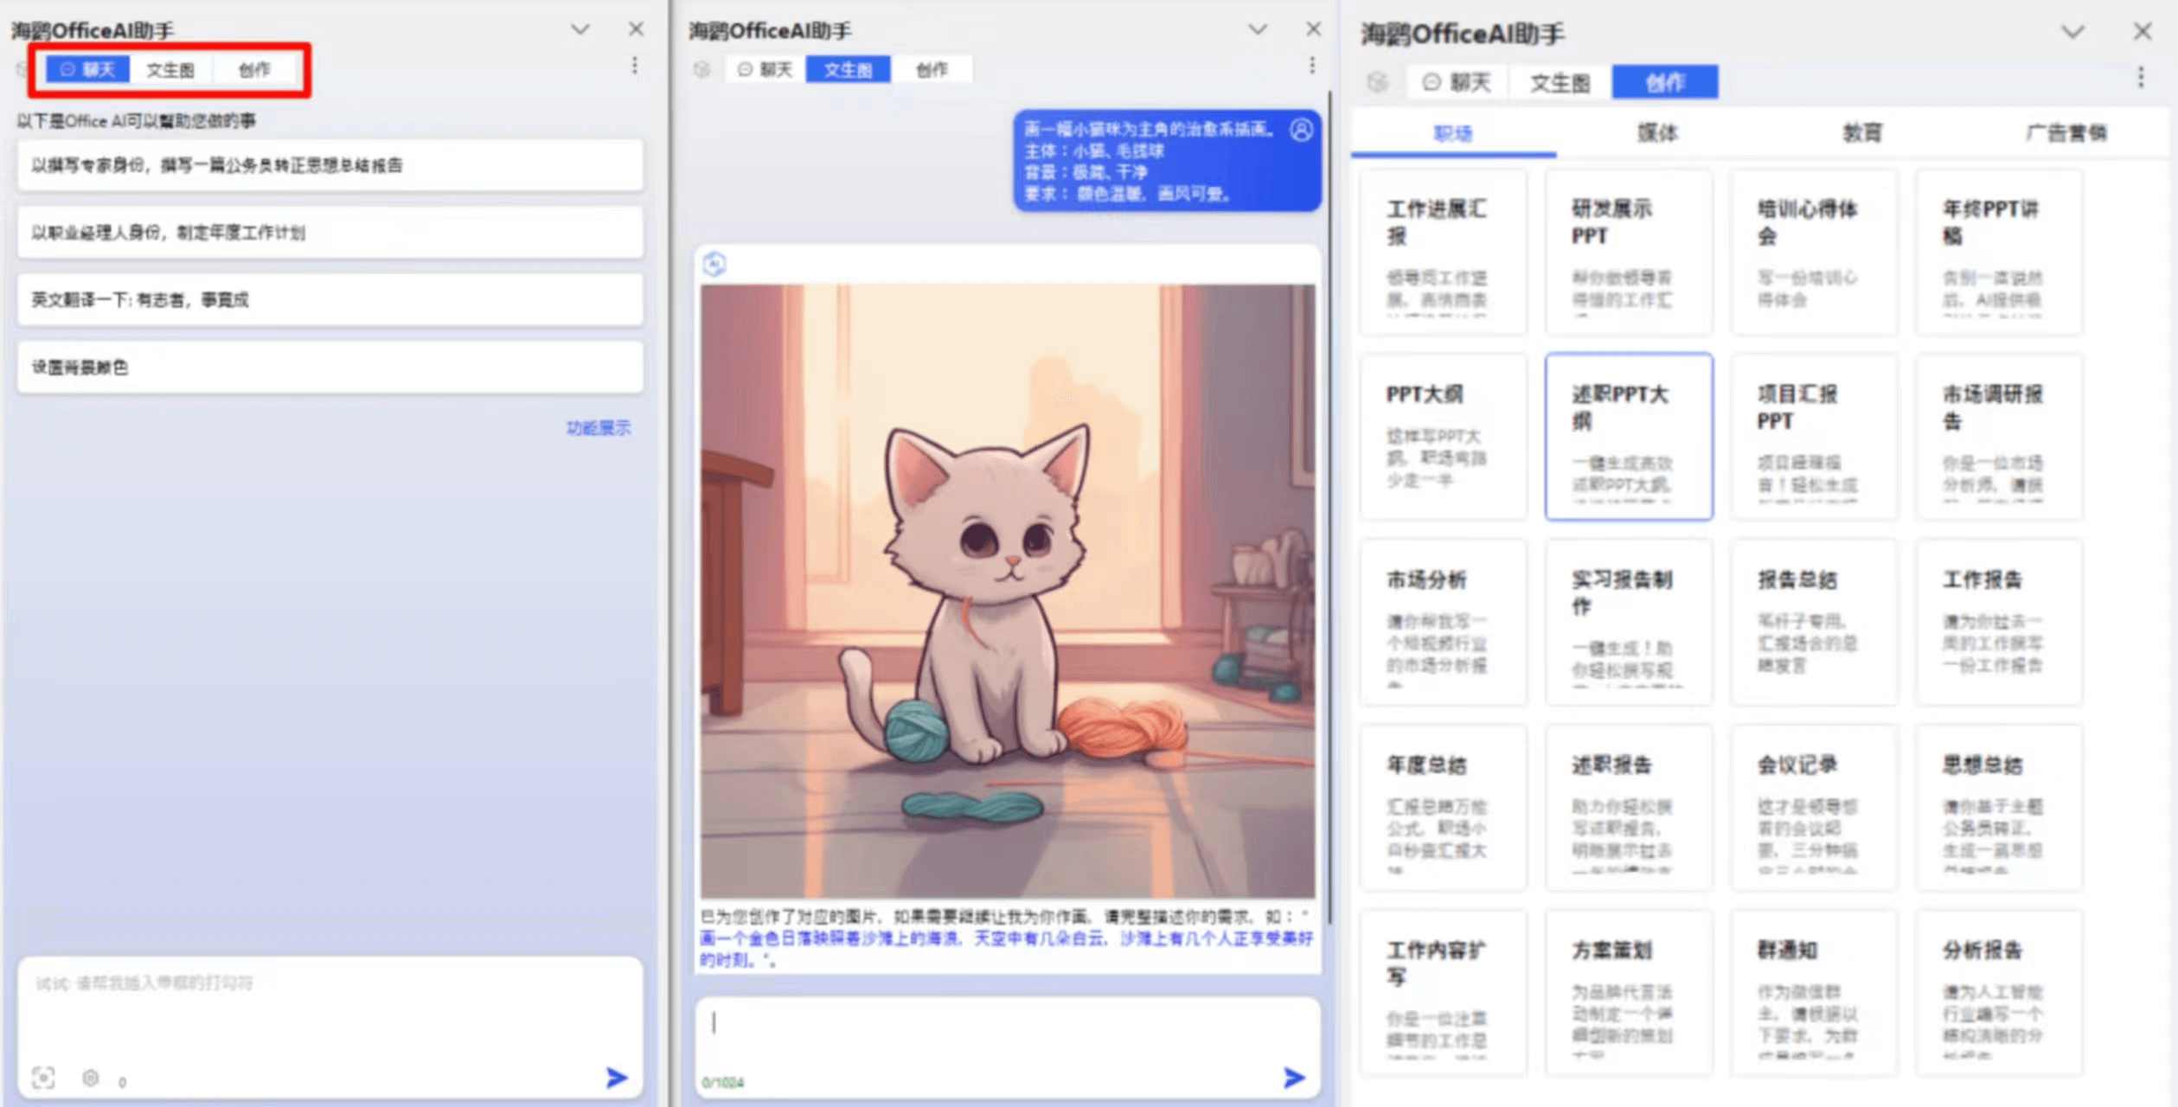Click chat bubble icon in right panel 聊天 tab
2178x1107 pixels.
1432,82
